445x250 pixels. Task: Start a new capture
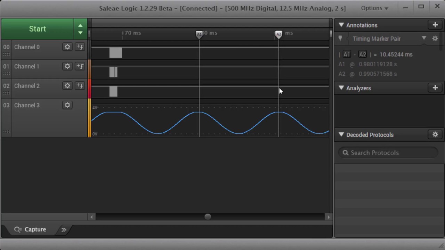tap(37, 29)
